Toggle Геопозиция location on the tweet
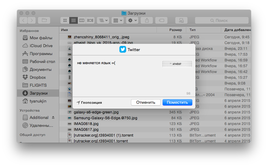This screenshot has width=268, height=167. point(89,103)
